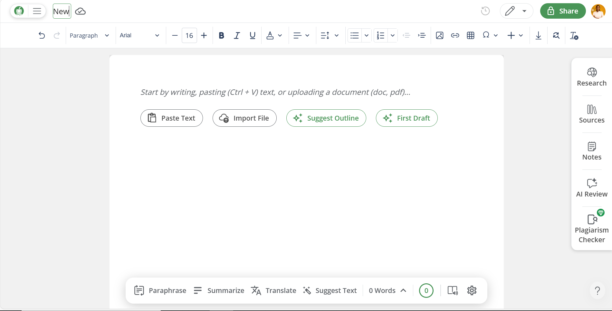Open the Arial font dropdown
The width and height of the screenshot is (612, 311).
click(139, 35)
